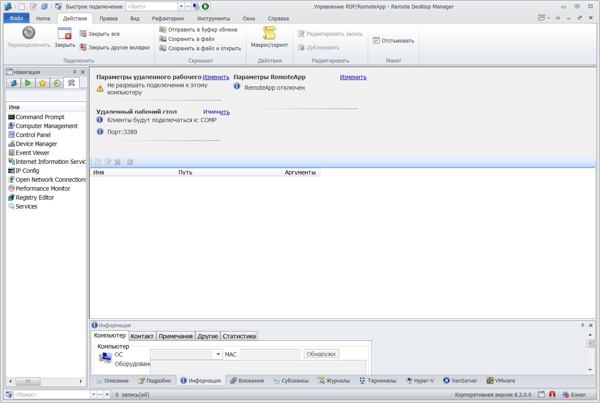Open the green play tab in Навигация
The height and width of the screenshot is (403, 600).
tap(28, 83)
